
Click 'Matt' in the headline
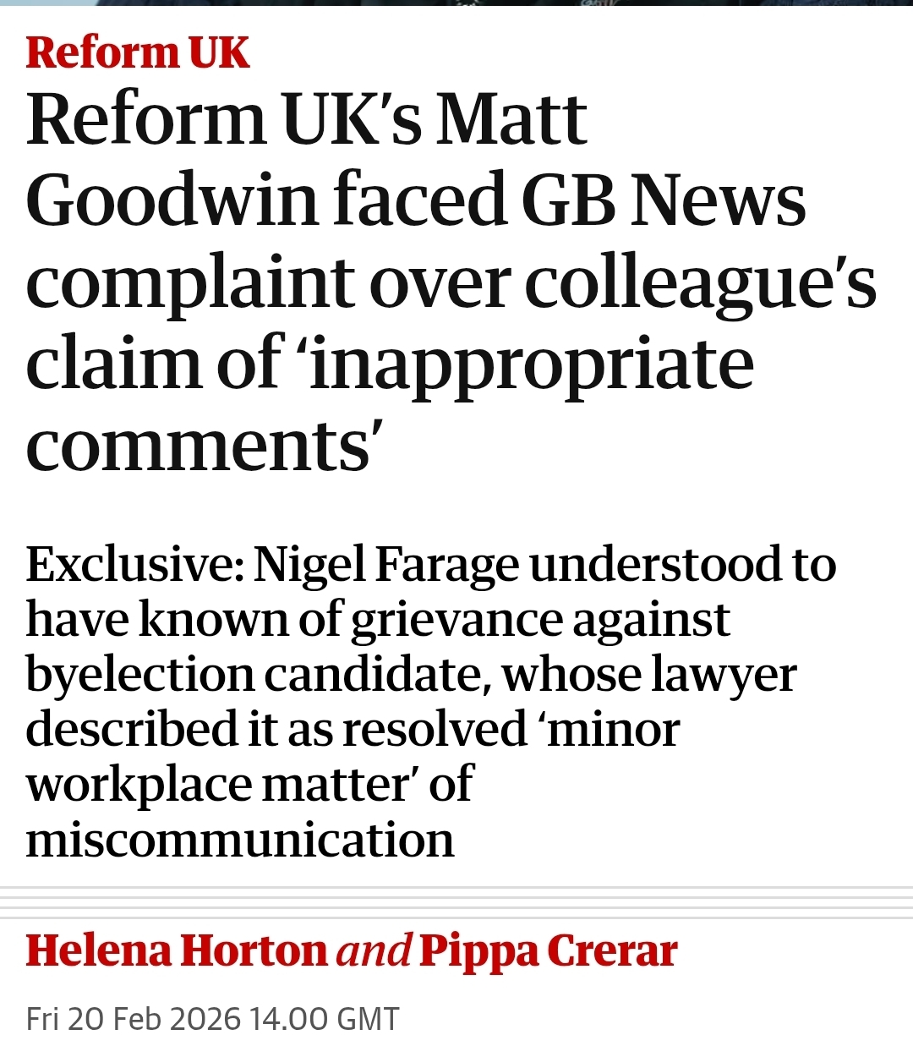click(x=511, y=120)
